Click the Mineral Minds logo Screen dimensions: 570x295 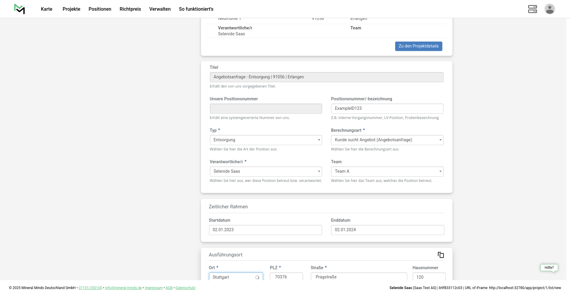[x=19, y=9]
